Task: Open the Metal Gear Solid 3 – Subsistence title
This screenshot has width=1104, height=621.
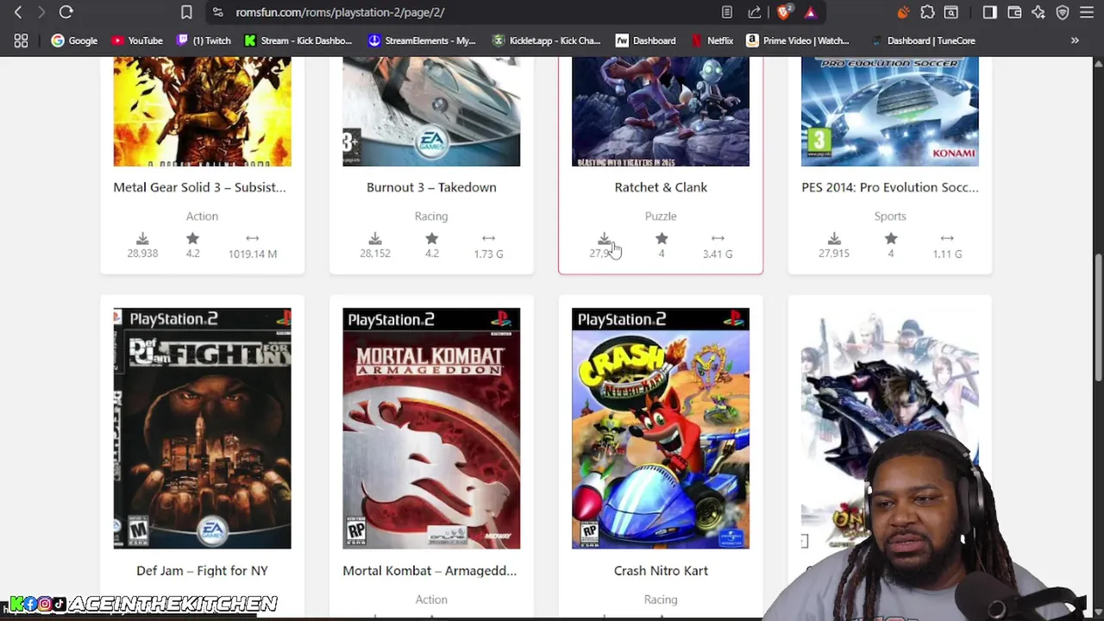Action: (199, 187)
